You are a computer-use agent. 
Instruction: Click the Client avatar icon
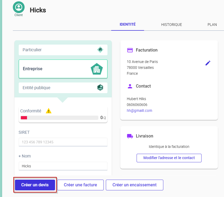18,7
